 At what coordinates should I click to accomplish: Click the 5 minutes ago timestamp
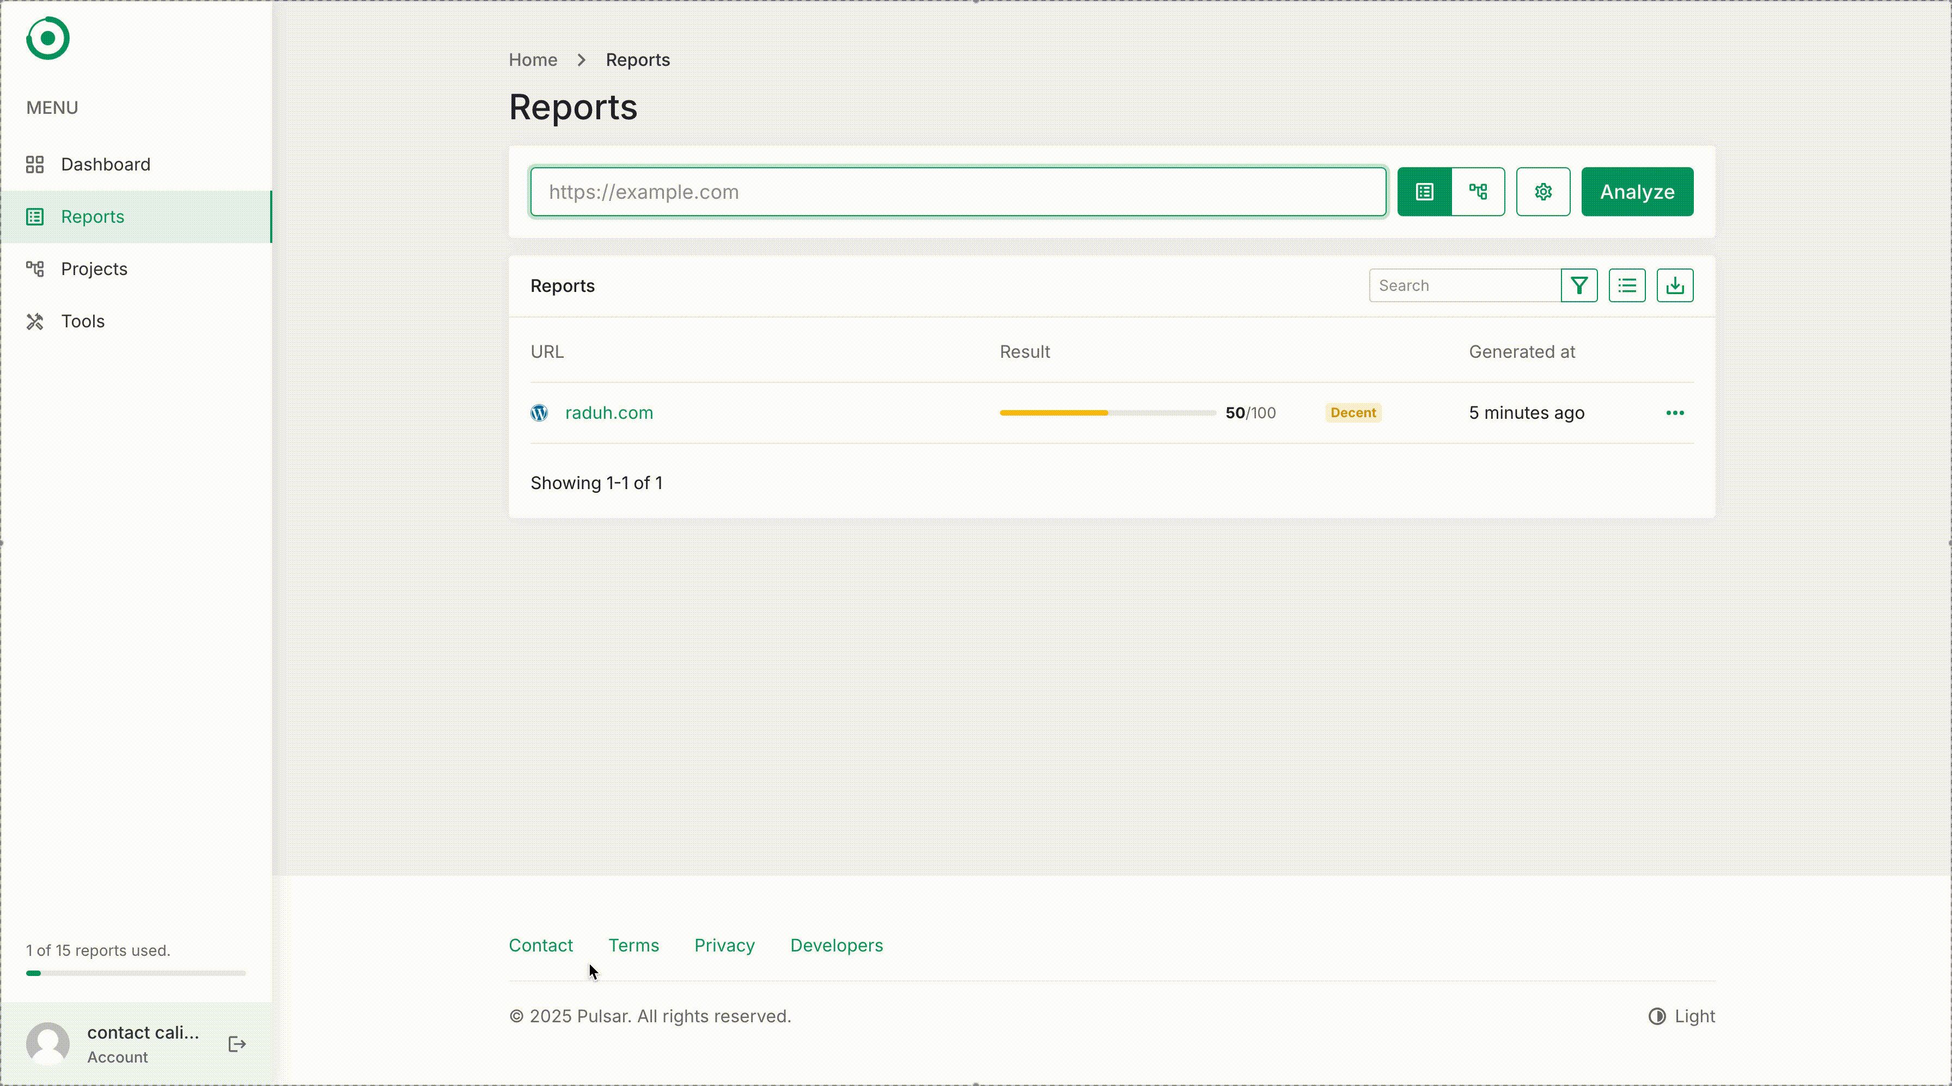tap(1526, 413)
